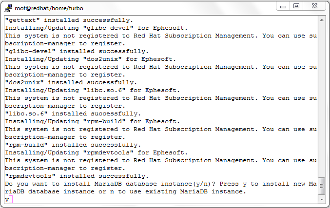Screen dimensions: 330x208
Task: Minimize the terminal window
Action: (283, 6)
